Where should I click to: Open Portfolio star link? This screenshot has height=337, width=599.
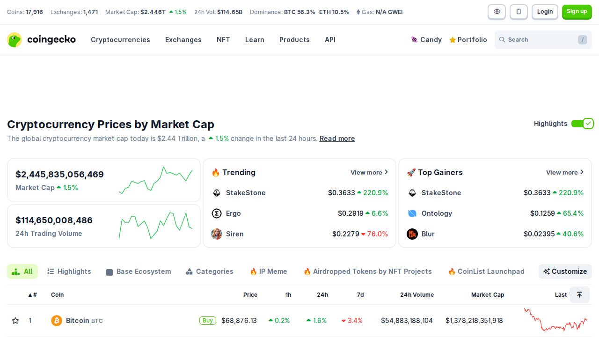click(x=468, y=40)
